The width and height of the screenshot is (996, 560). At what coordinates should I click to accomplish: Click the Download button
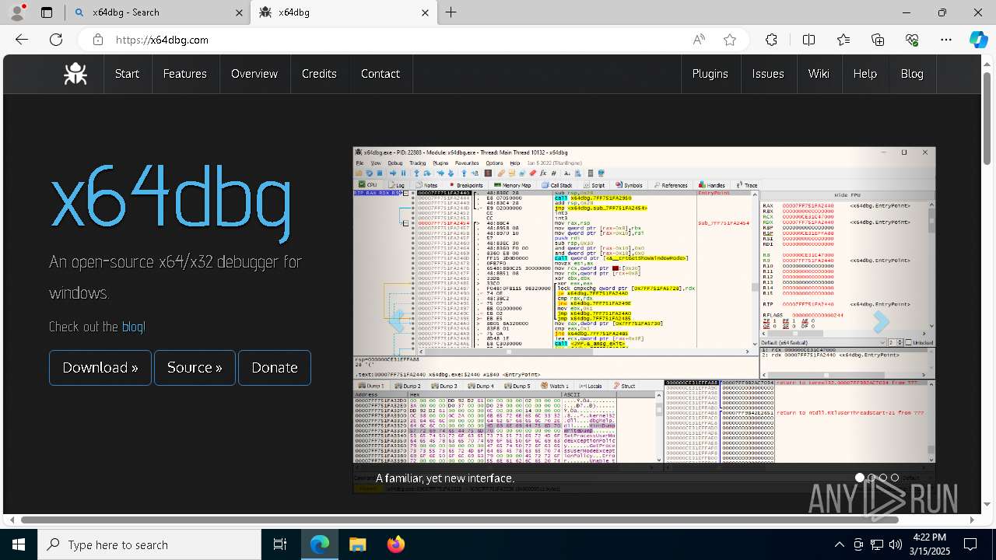[x=100, y=367]
